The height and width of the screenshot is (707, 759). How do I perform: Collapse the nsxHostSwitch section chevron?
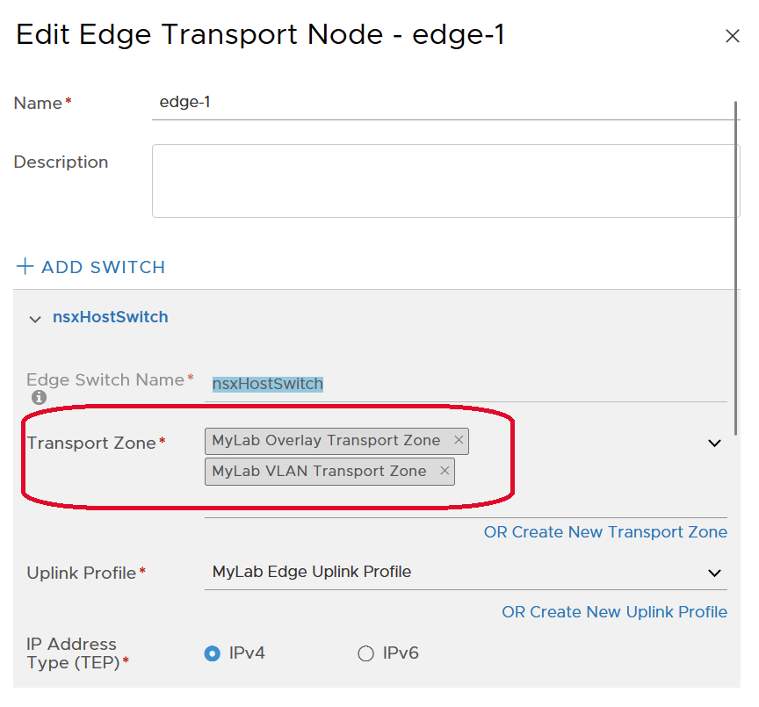[35, 319]
